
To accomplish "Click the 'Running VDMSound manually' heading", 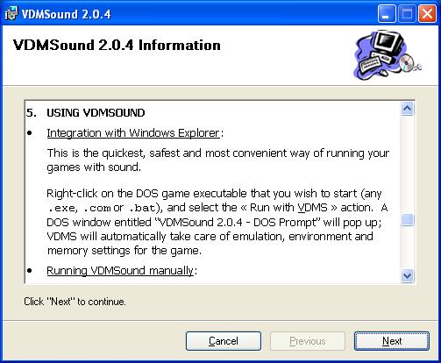I will coord(120,270).
